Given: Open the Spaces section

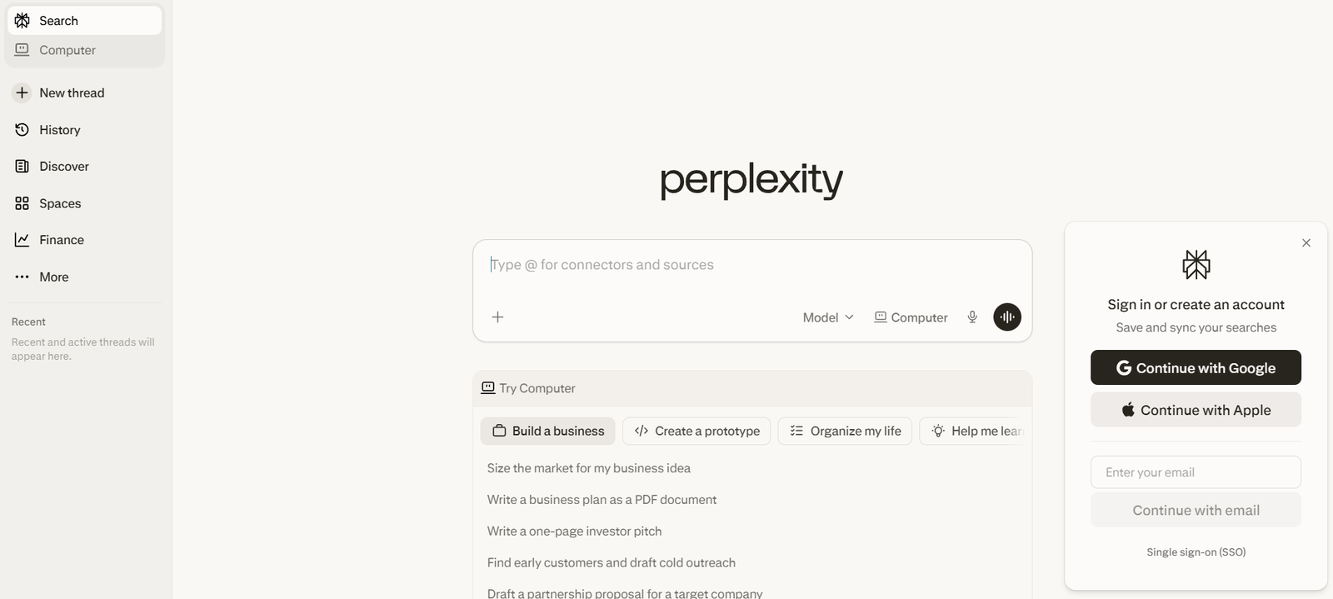Looking at the screenshot, I should (60, 202).
